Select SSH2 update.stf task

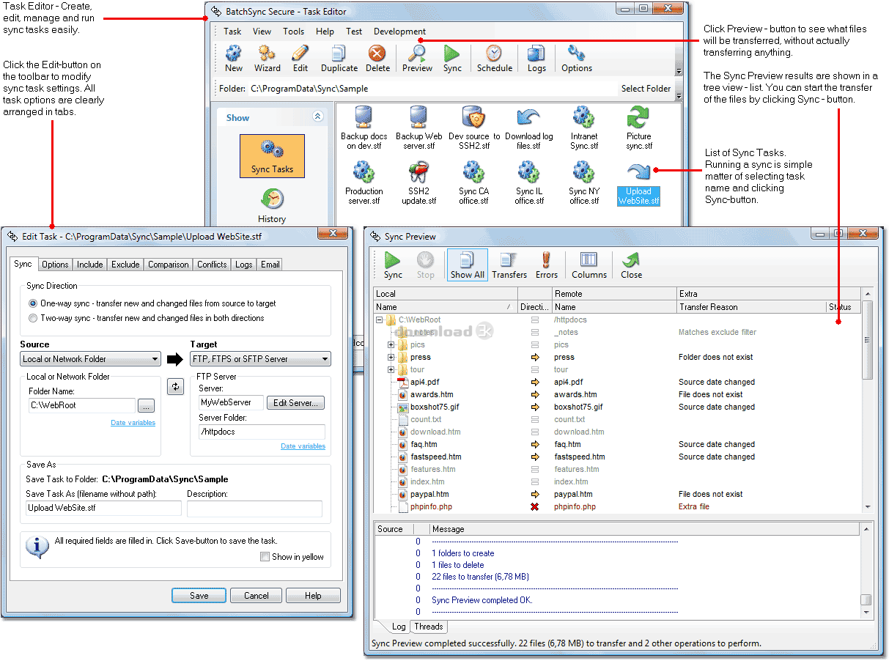(x=419, y=182)
